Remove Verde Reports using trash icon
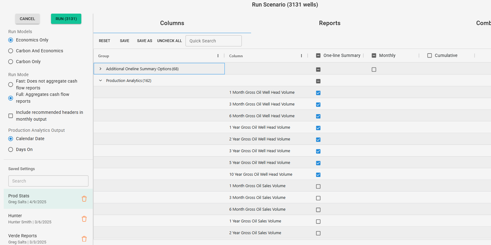 tap(84, 239)
